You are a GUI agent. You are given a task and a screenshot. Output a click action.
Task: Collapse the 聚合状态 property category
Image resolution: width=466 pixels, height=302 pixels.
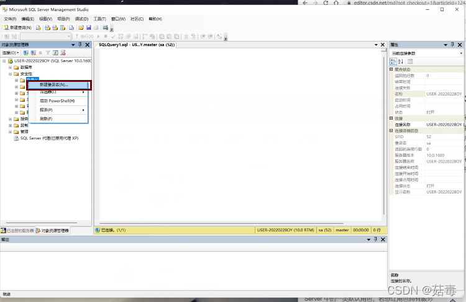[391, 69]
